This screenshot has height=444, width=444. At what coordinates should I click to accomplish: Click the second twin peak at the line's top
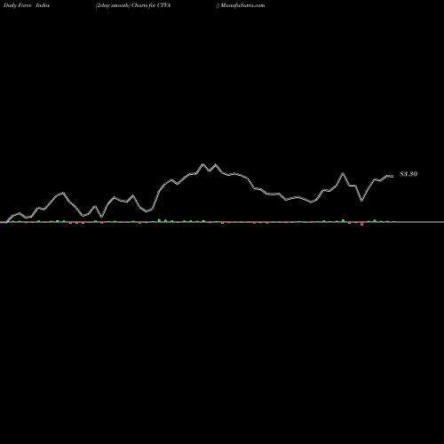(x=216, y=164)
